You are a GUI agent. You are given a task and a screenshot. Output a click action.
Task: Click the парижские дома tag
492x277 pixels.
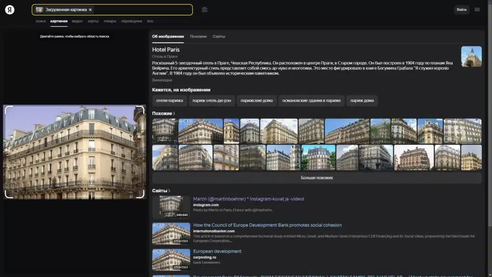click(257, 101)
